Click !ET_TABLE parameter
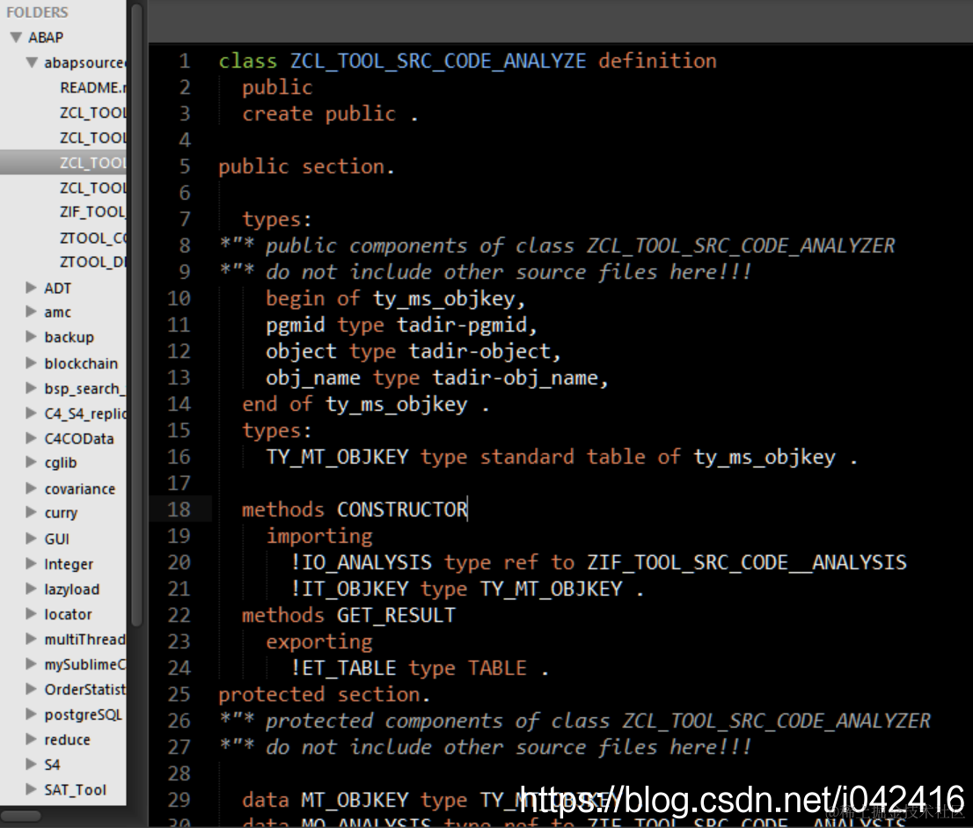This screenshot has width=973, height=828. [x=343, y=668]
